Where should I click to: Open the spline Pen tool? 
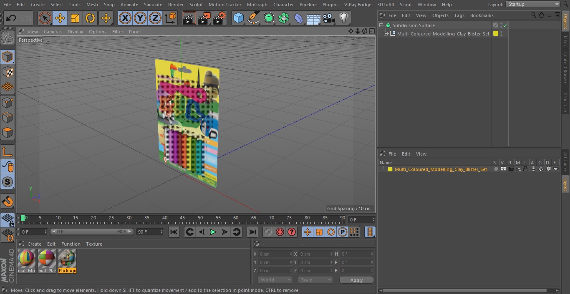pos(253,18)
